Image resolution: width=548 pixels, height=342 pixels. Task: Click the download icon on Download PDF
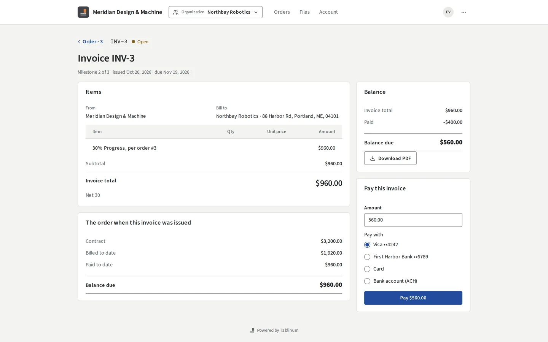[373, 158]
